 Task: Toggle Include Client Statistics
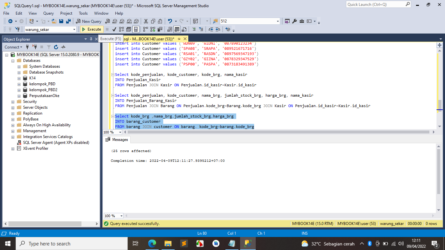[x=160, y=29]
